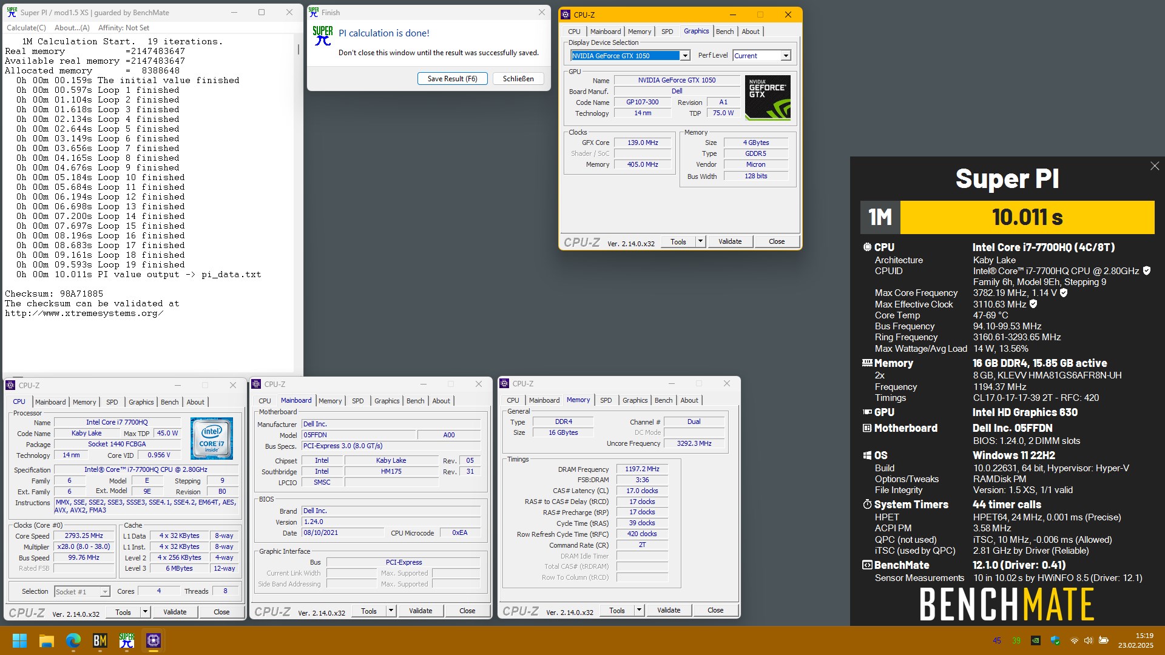Click the 10.011 s result banner

1027,217
